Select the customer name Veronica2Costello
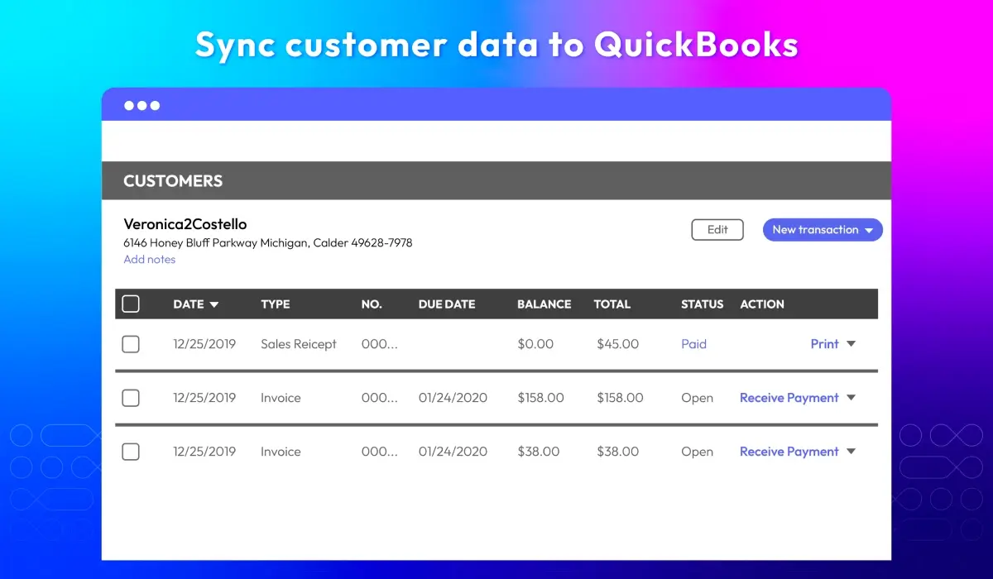993x579 pixels. tap(185, 224)
